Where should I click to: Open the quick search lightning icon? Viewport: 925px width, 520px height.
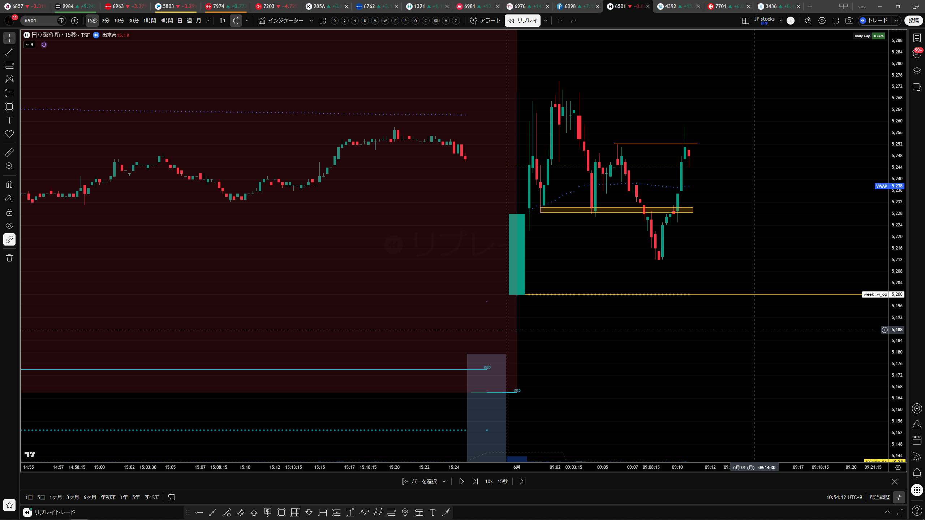[808, 21]
